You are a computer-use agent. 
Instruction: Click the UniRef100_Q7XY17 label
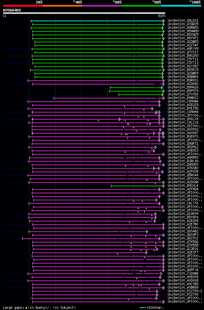[x=183, y=52]
